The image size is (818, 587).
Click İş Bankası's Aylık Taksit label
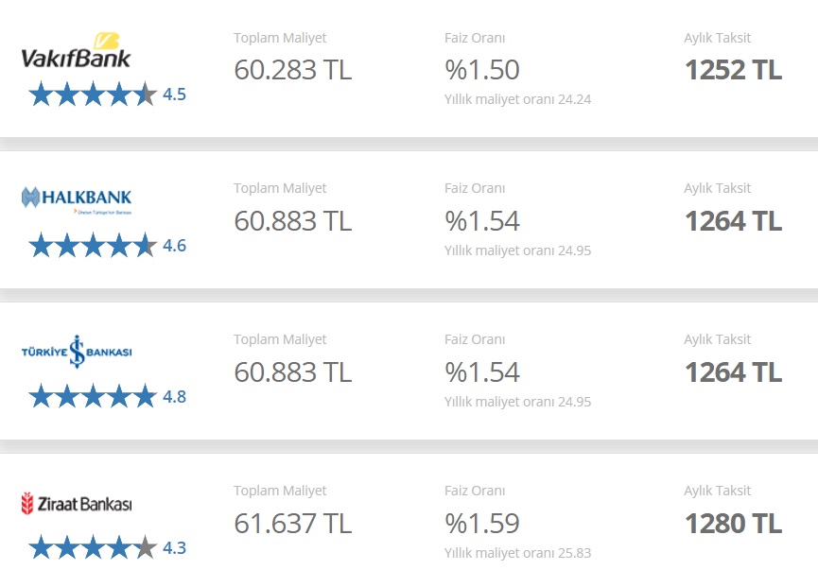[718, 339]
